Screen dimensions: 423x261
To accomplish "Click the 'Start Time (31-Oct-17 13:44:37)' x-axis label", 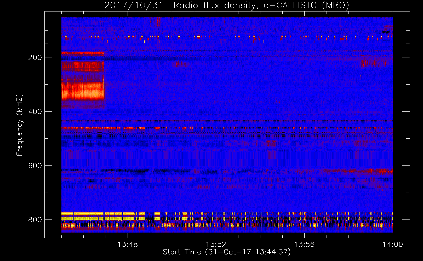I will point(227,252).
